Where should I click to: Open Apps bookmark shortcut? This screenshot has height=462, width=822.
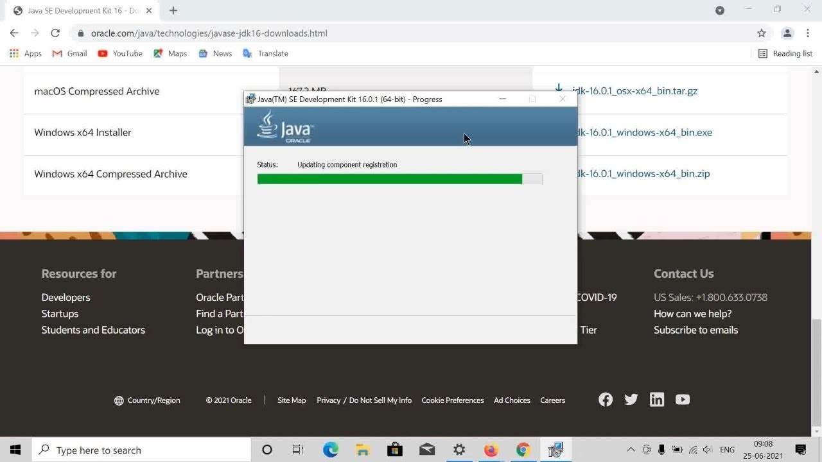pyautogui.click(x=26, y=53)
